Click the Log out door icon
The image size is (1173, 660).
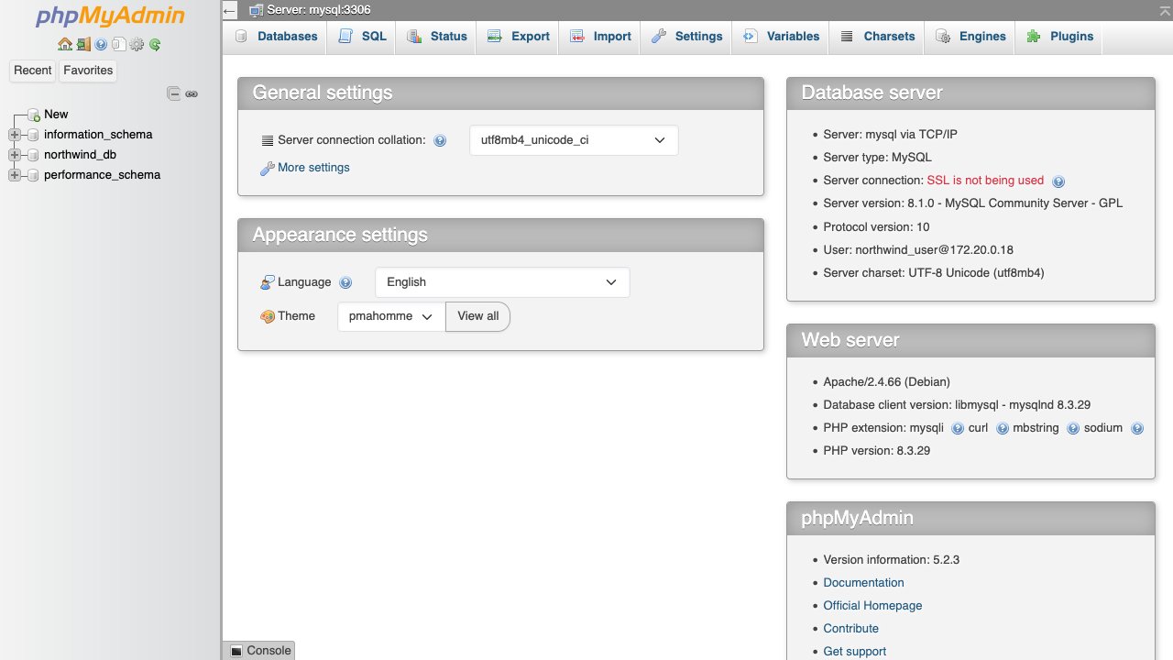click(83, 44)
